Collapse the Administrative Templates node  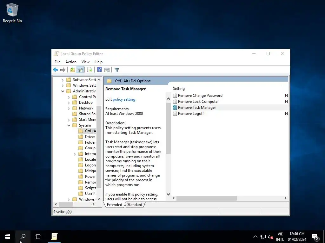click(63, 91)
